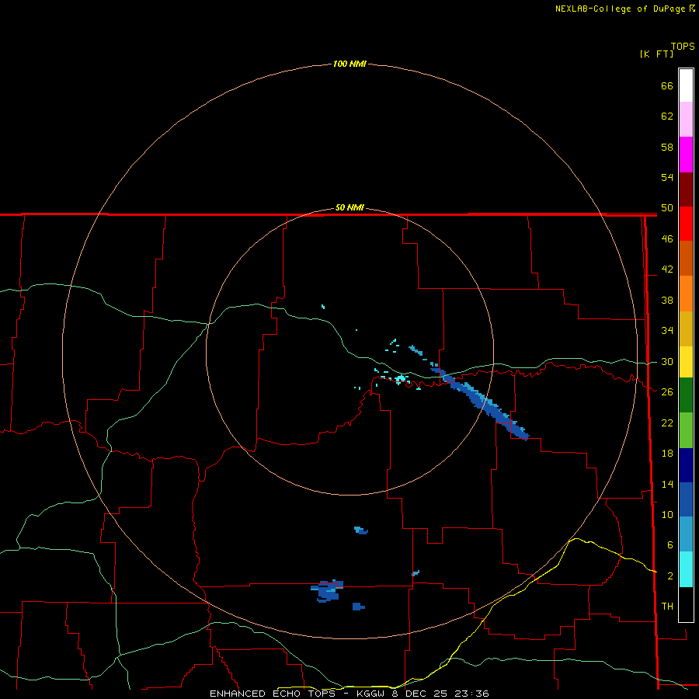Screen dimensions: 699x699
Task: Click the [K FT] units label
Action: point(656,54)
